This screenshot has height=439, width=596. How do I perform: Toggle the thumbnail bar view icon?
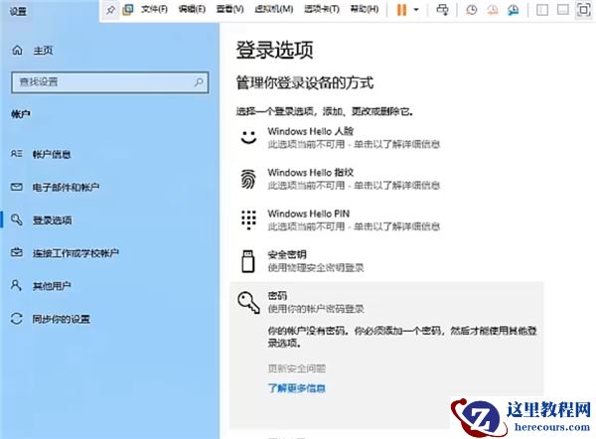[563, 10]
